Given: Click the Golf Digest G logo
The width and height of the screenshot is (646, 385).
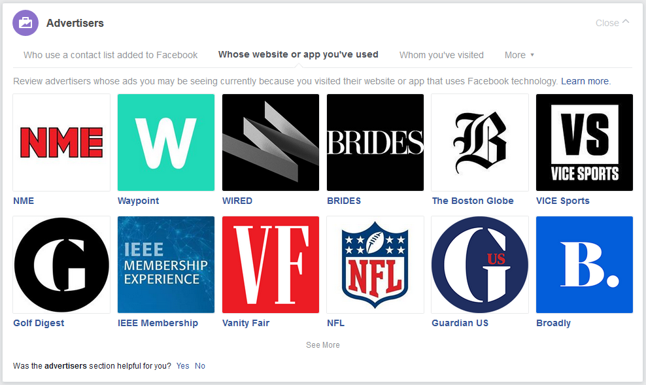Looking at the screenshot, I should (61, 265).
